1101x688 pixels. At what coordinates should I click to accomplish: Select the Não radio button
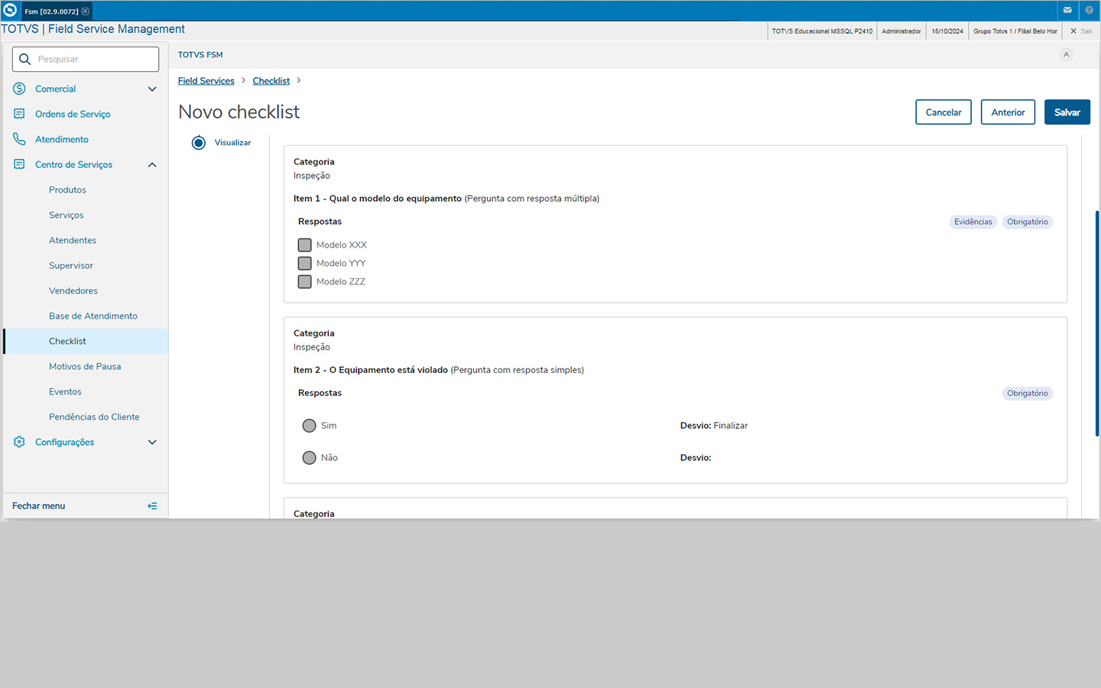(x=309, y=458)
